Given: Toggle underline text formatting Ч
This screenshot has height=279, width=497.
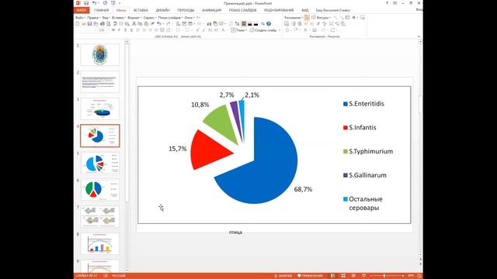Looking at the screenshot, I should point(125,30).
